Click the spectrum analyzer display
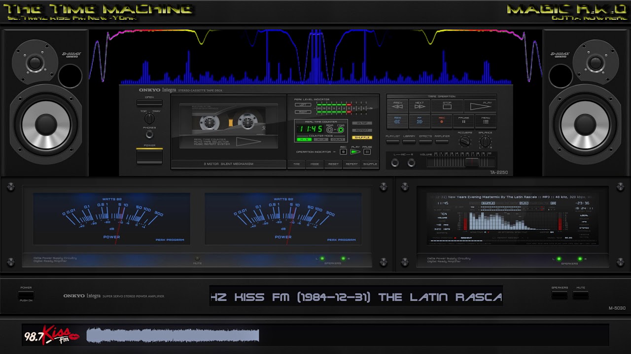This screenshot has width=631, height=354. pos(513,221)
